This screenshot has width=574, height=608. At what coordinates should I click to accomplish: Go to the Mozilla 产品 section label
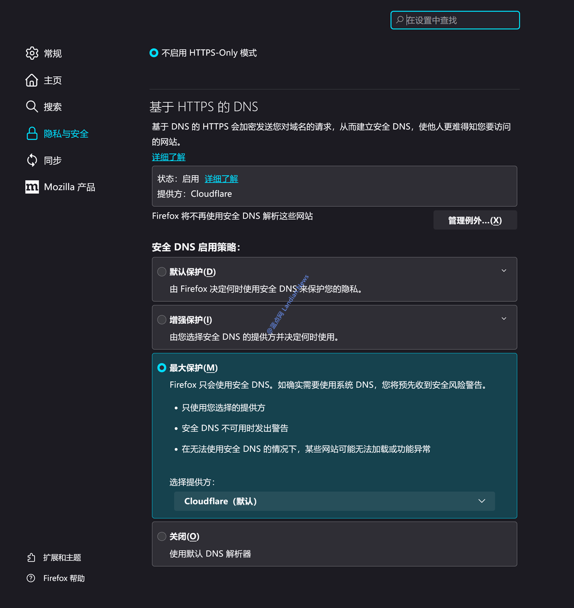70,187
